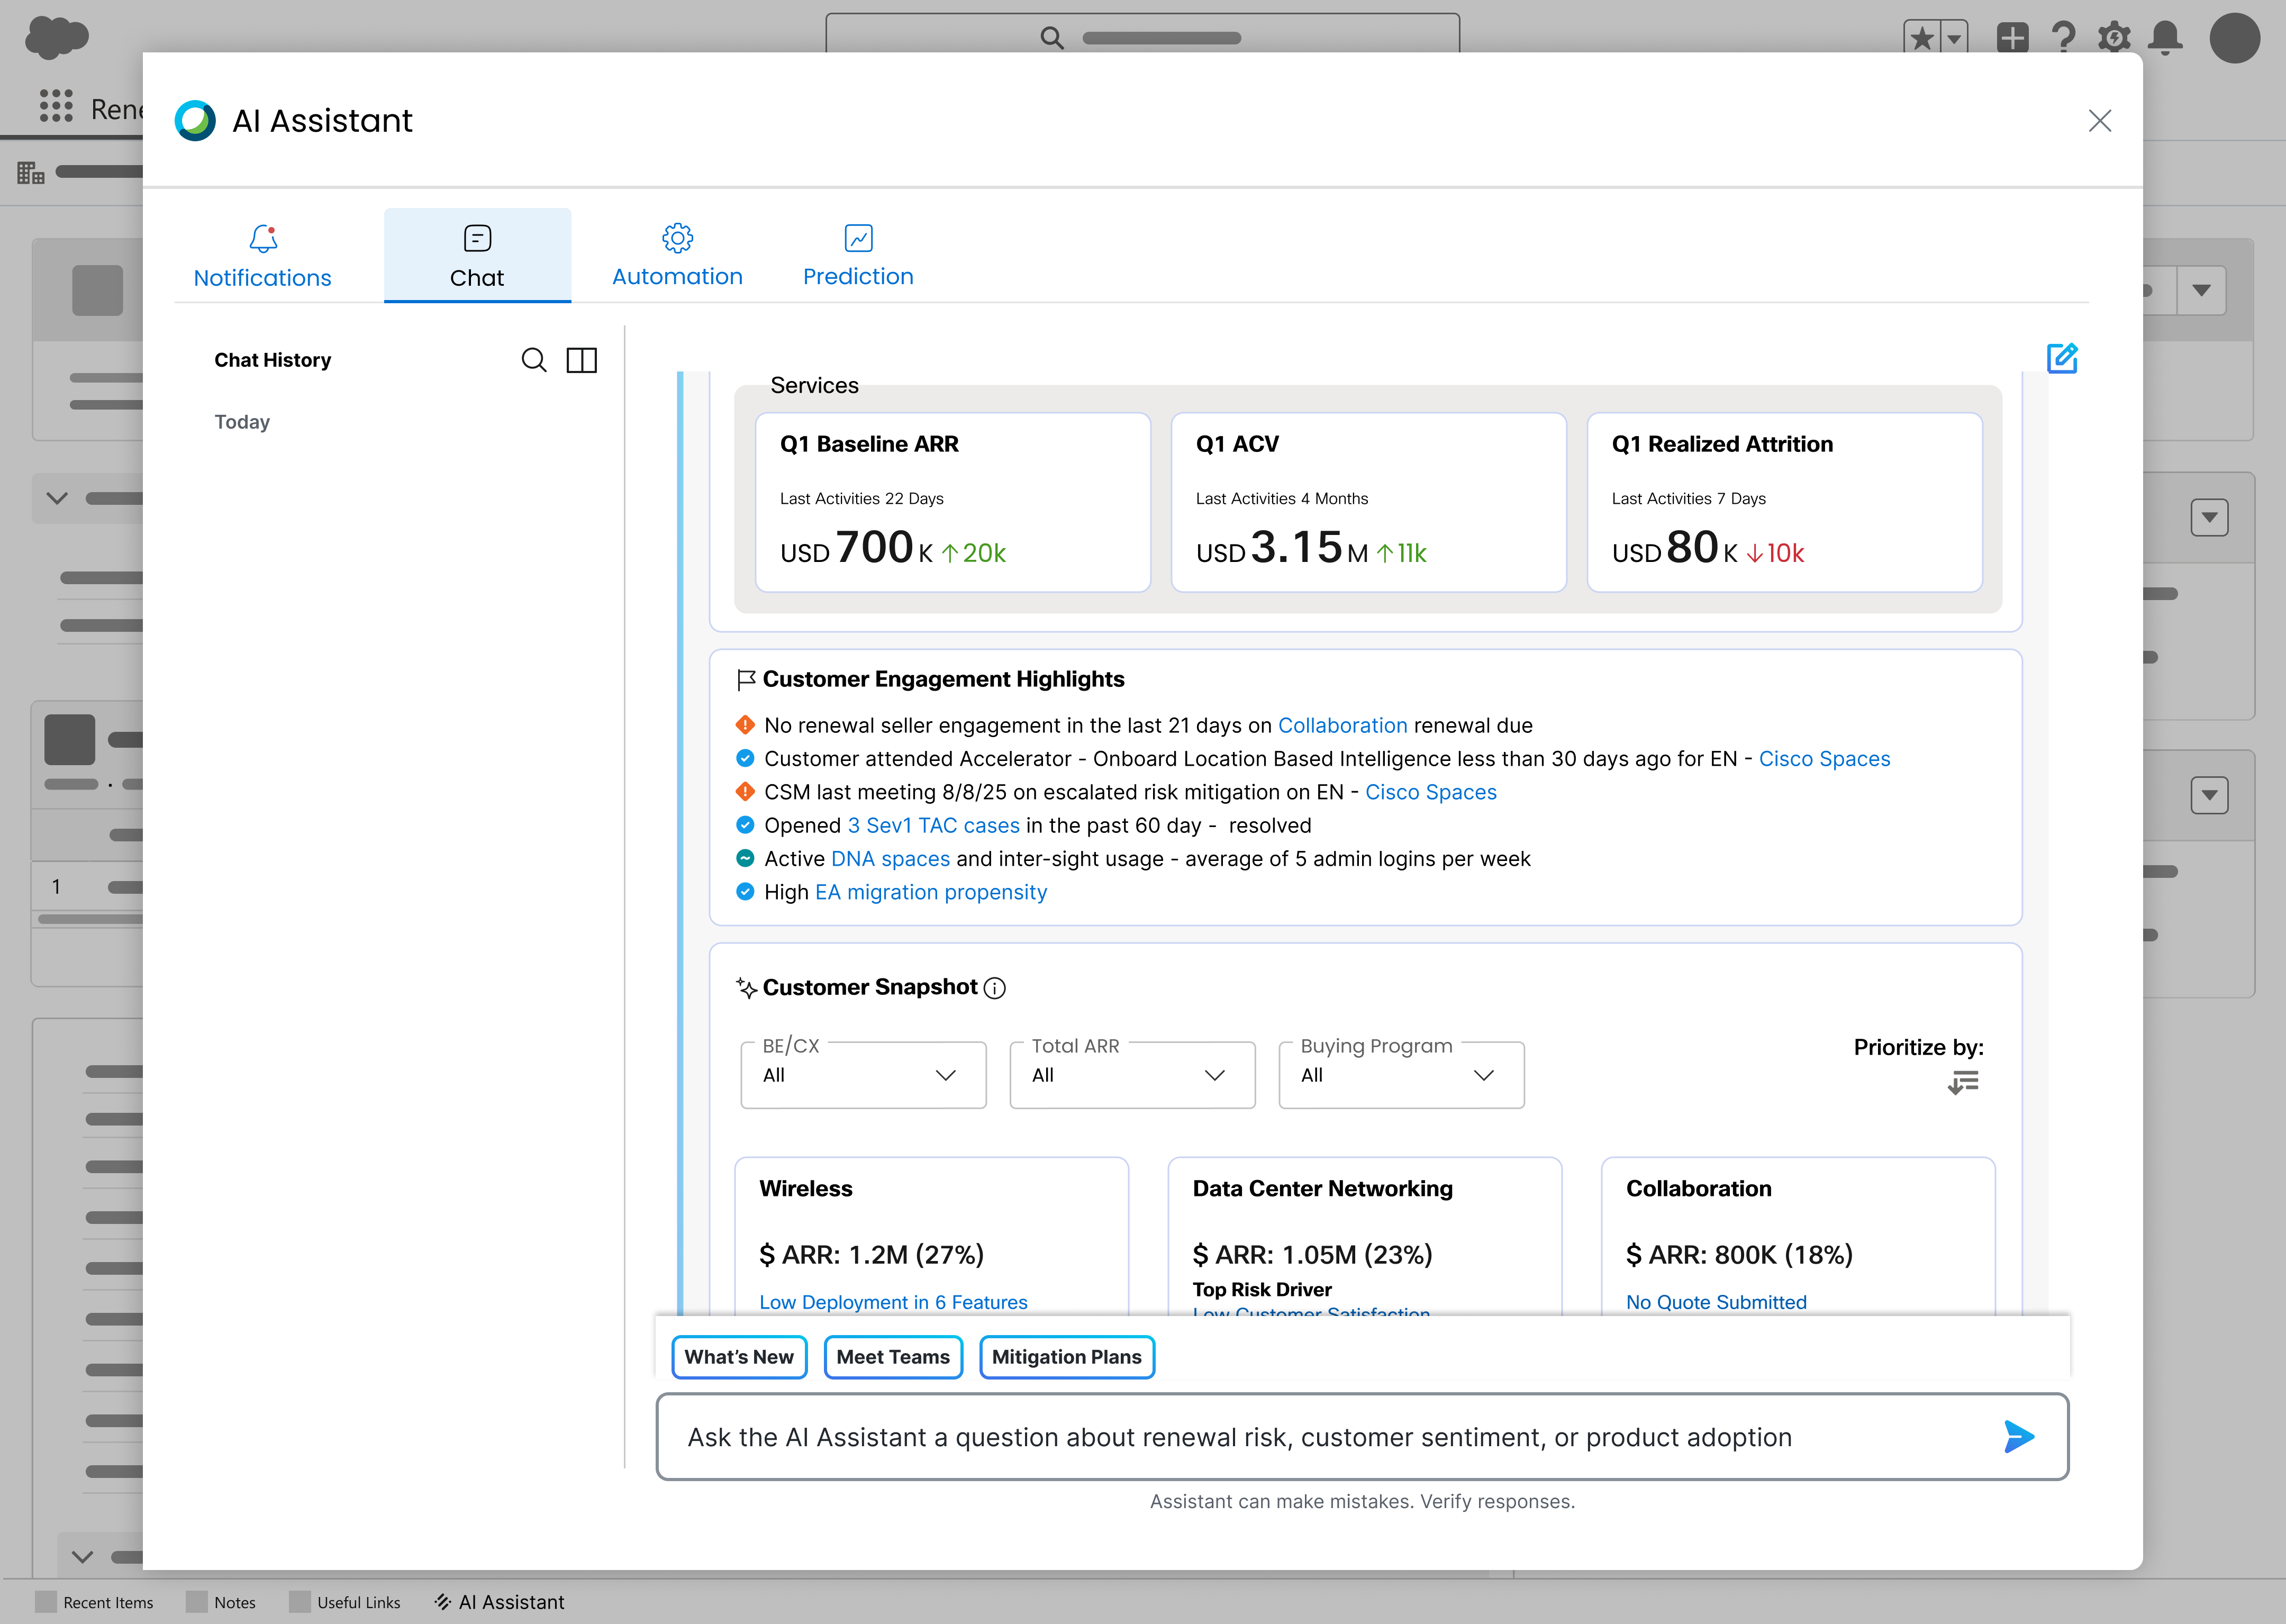
Task: Open the help question mark icon
Action: pyautogui.click(x=2063, y=38)
